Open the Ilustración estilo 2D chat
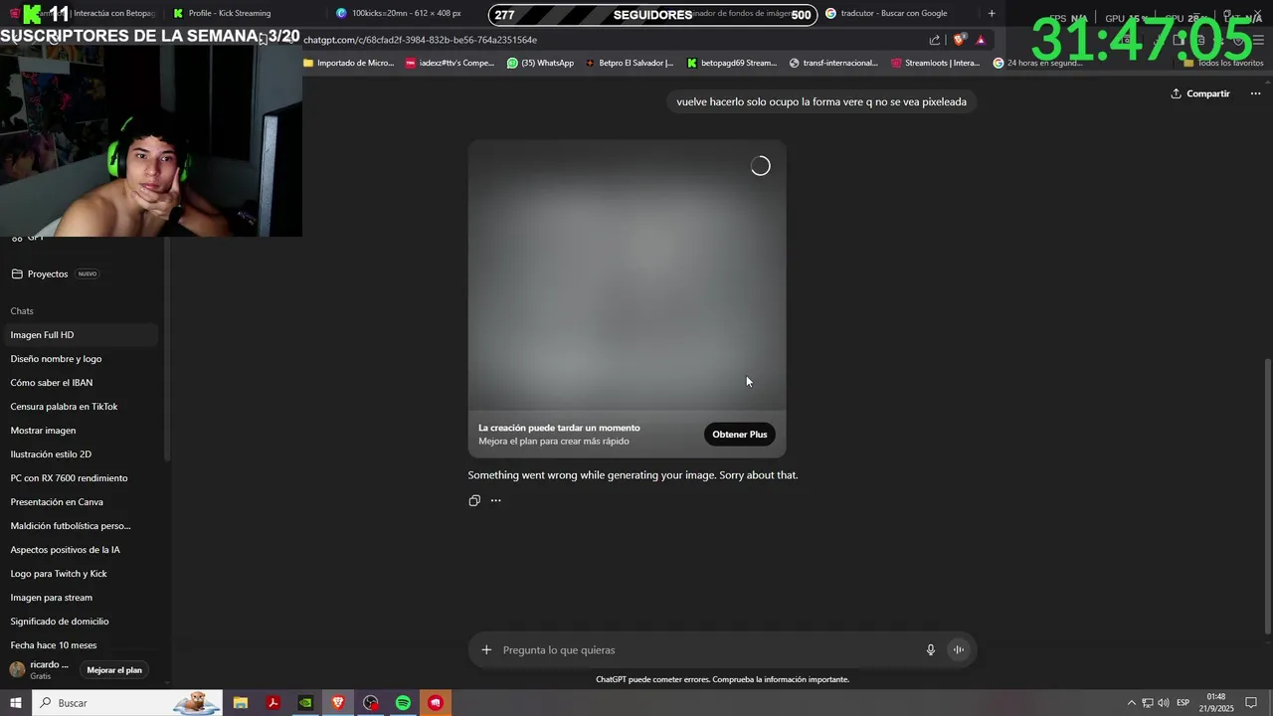The image size is (1273, 716). [81, 454]
